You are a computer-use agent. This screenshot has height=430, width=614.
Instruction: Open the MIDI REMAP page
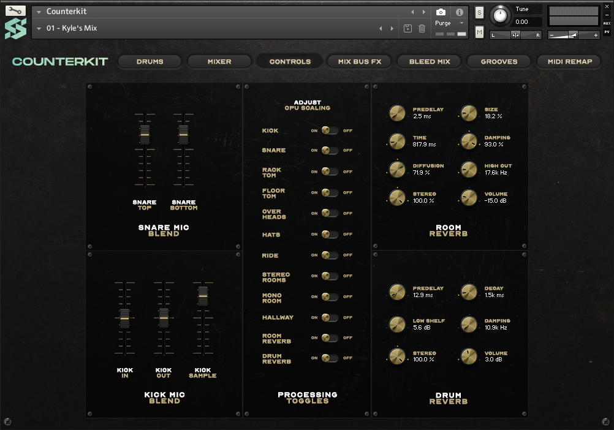569,61
